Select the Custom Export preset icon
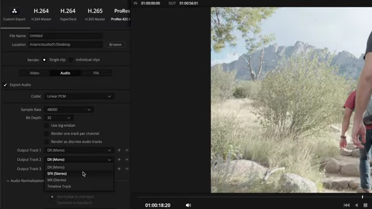The height and width of the screenshot is (209, 372). point(14,11)
